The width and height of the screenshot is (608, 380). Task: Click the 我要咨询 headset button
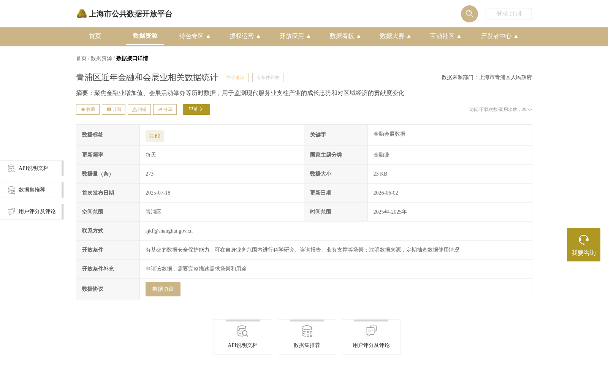point(584,245)
